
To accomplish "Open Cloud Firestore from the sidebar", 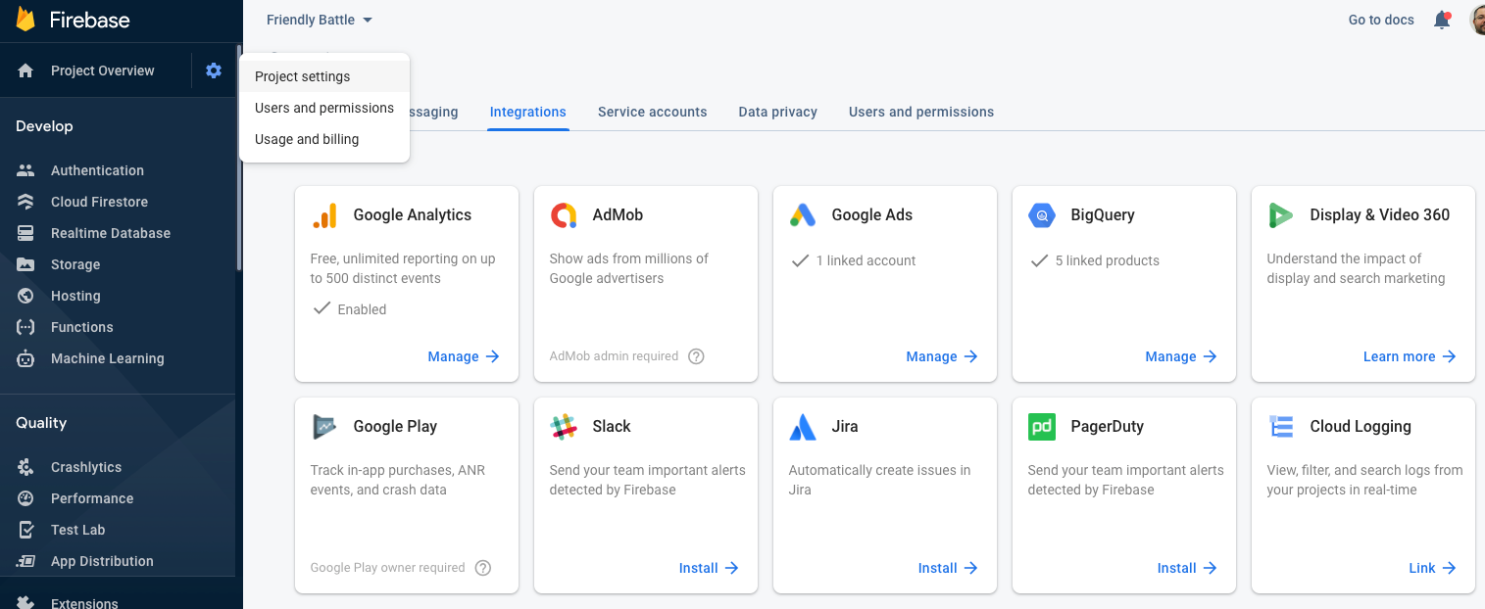I will point(100,202).
